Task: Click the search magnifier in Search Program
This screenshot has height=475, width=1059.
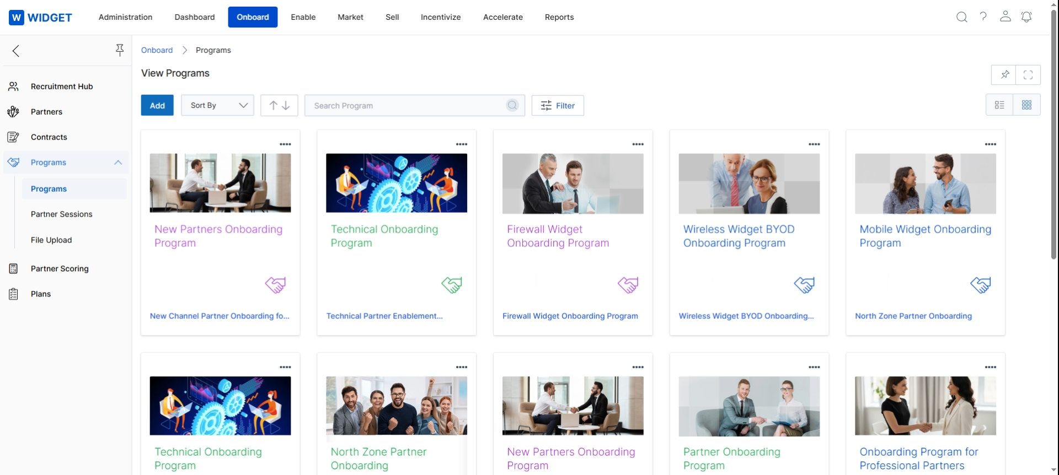Action: coord(512,105)
